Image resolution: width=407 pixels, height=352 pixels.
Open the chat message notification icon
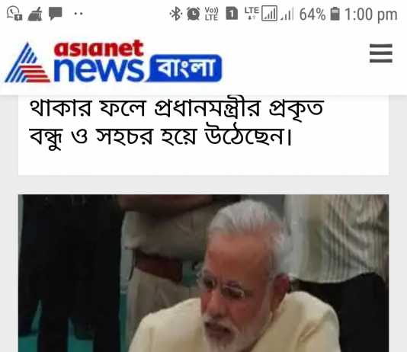[56, 14]
